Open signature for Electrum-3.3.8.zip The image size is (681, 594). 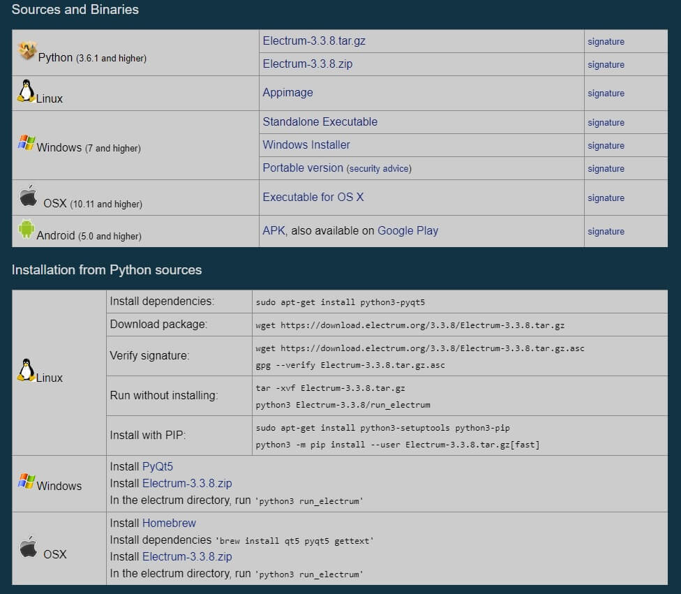coord(606,65)
